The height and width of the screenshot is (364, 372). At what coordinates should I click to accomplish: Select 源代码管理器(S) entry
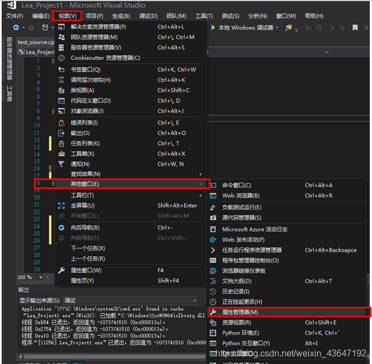[288, 218]
